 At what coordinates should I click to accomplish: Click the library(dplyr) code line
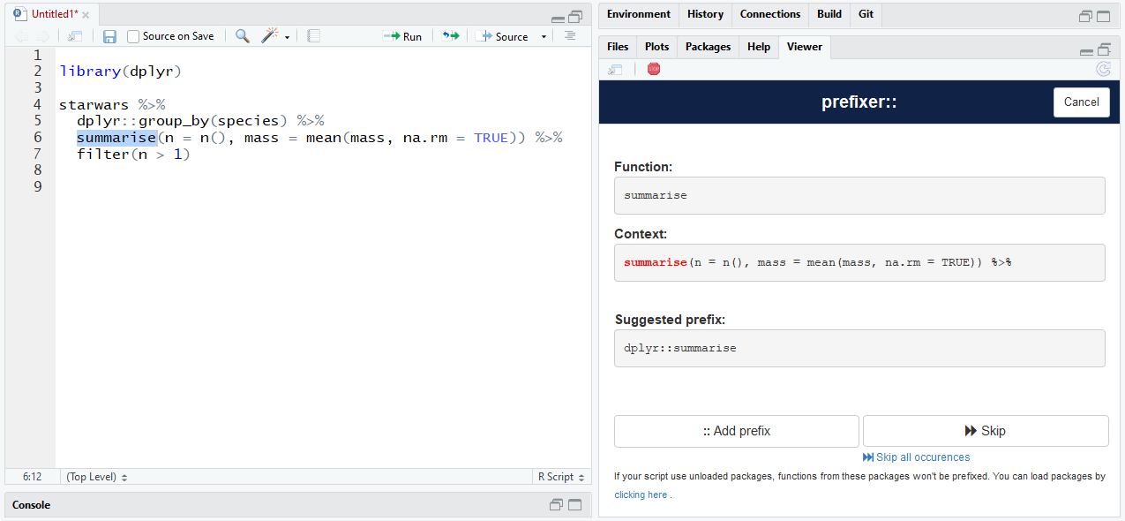120,72
